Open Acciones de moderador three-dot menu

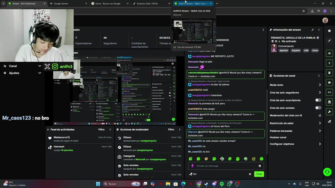pos(180,130)
